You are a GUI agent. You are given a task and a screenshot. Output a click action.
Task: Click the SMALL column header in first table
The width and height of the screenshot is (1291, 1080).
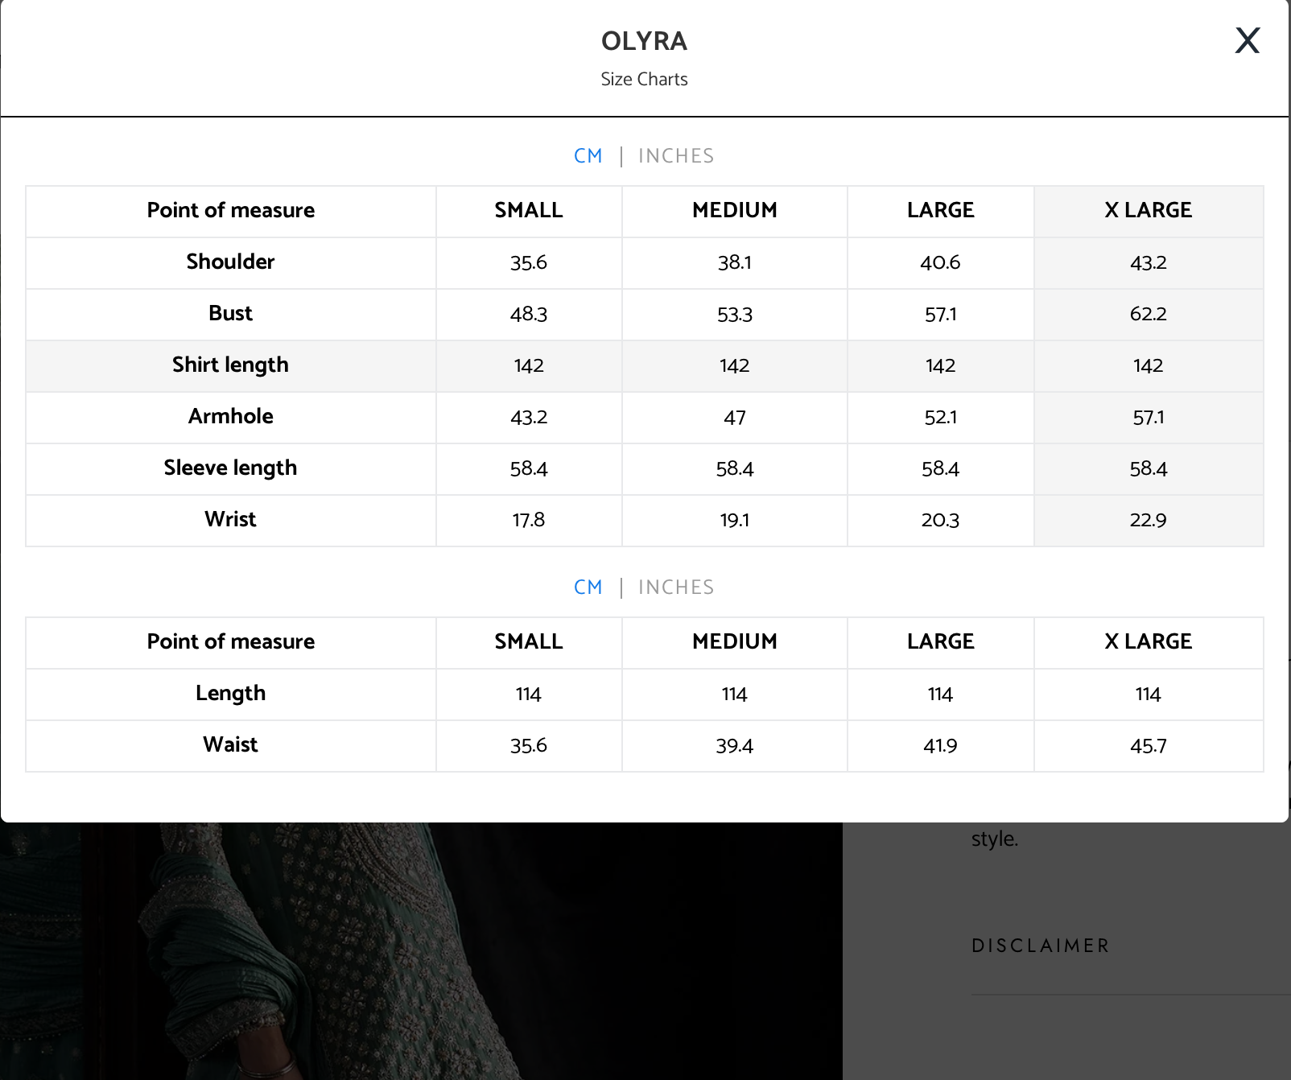(529, 211)
